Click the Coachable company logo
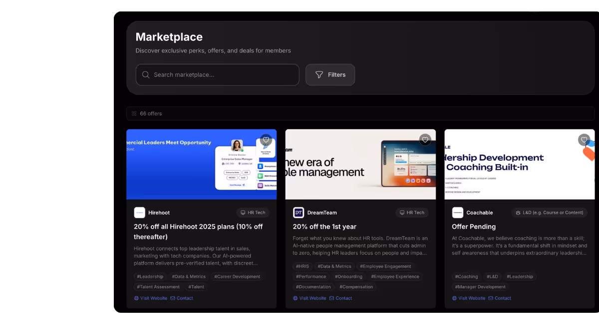Screen dimensions: 599x313 pos(458,213)
